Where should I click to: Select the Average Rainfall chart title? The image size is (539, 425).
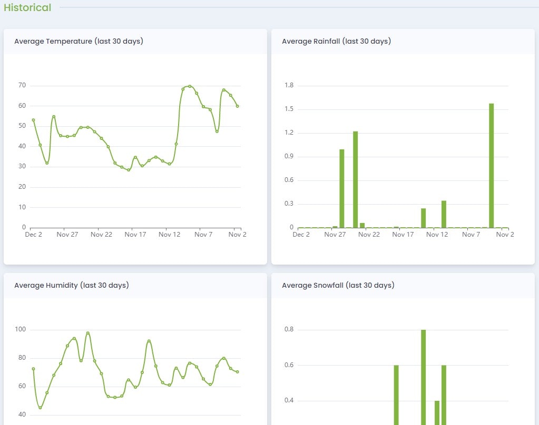[336, 41]
